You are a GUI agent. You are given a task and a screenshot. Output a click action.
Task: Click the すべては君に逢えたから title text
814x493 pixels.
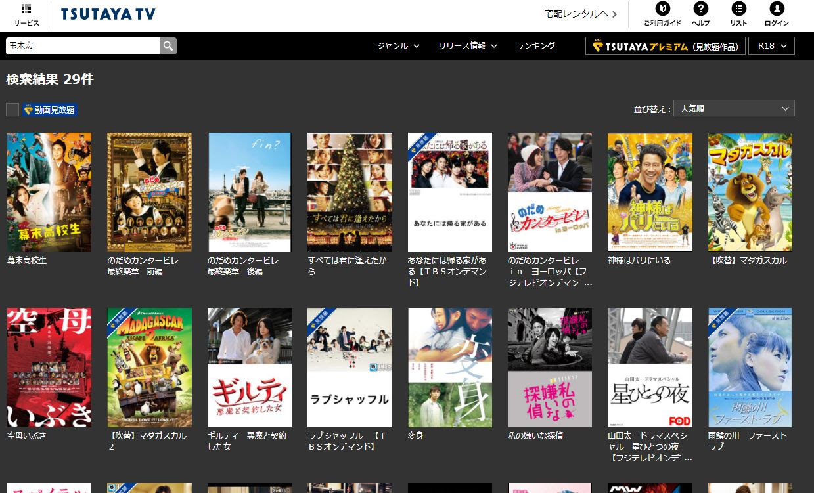[x=347, y=266]
